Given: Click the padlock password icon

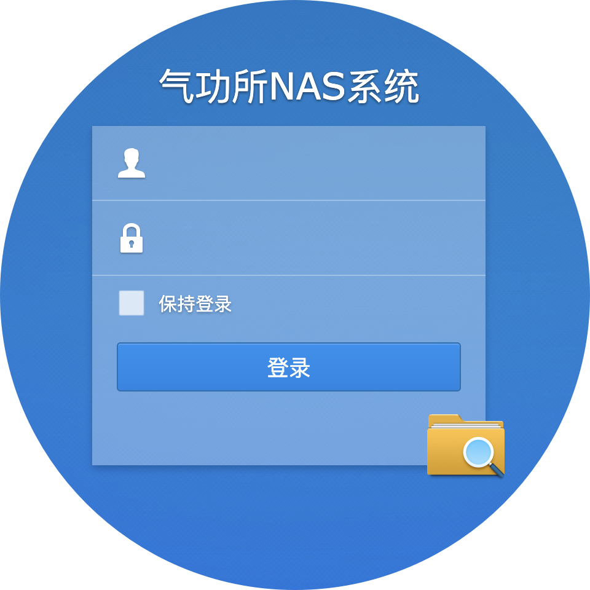Looking at the screenshot, I should 132,238.
